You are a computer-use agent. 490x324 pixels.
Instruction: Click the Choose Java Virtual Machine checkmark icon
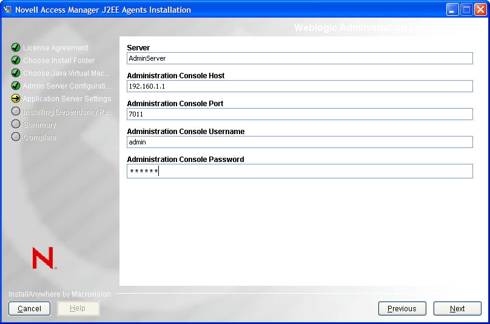click(x=16, y=73)
